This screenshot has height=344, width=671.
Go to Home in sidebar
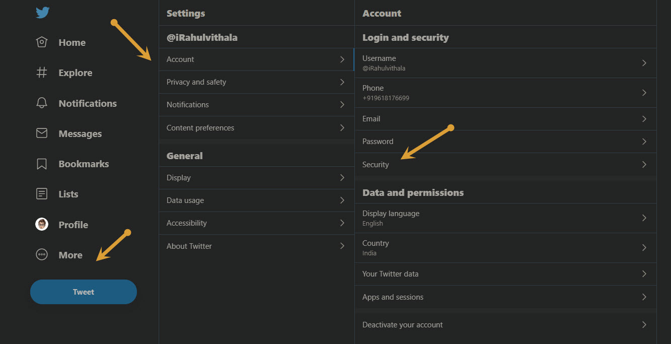tap(72, 43)
